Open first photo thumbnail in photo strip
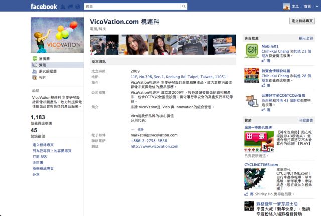 [x=104, y=45]
